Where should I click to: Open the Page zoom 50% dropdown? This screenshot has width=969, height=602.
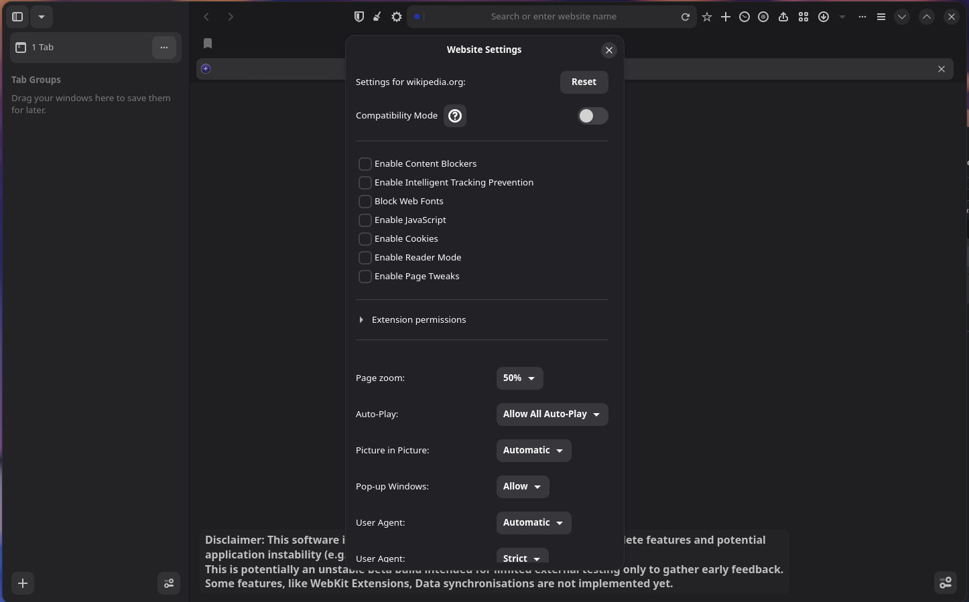519,378
